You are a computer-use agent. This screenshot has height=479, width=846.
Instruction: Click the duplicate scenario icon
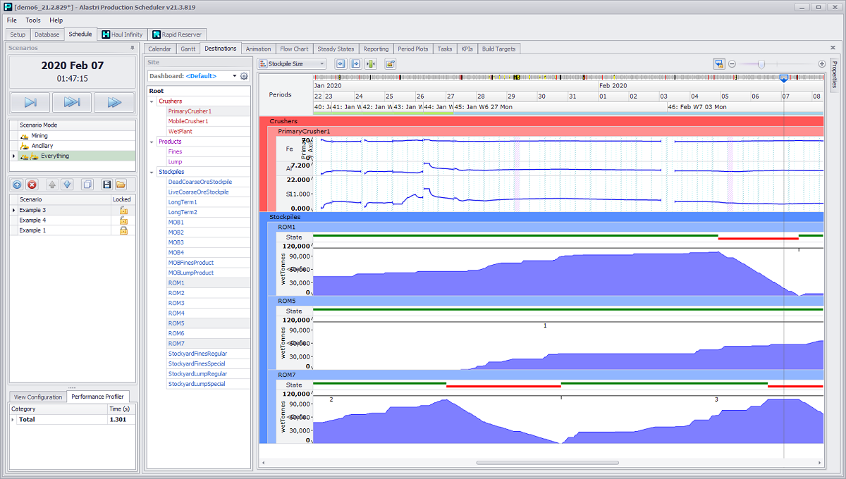(87, 185)
